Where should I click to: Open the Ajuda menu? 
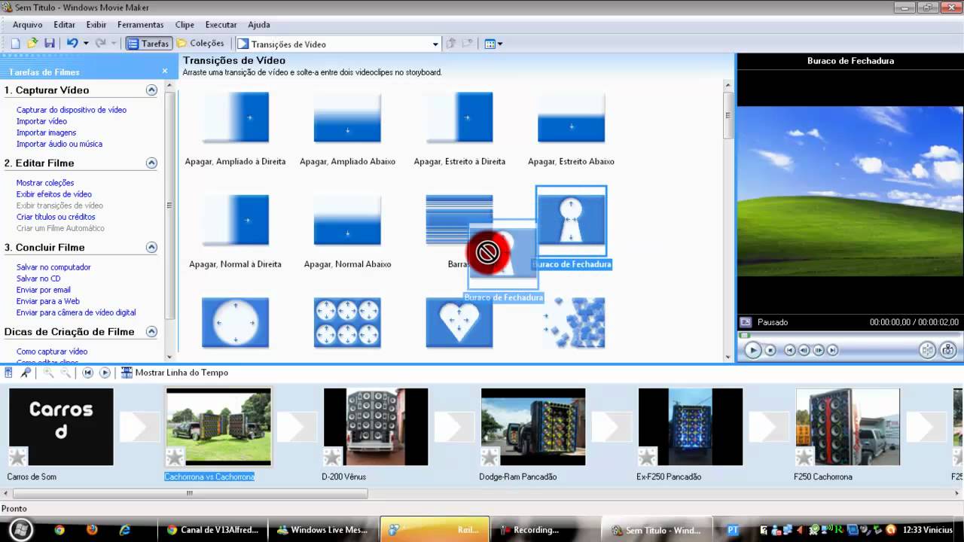tap(259, 25)
